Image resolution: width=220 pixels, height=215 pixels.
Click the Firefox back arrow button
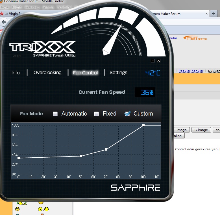pyautogui.click(x=3, y=22)
